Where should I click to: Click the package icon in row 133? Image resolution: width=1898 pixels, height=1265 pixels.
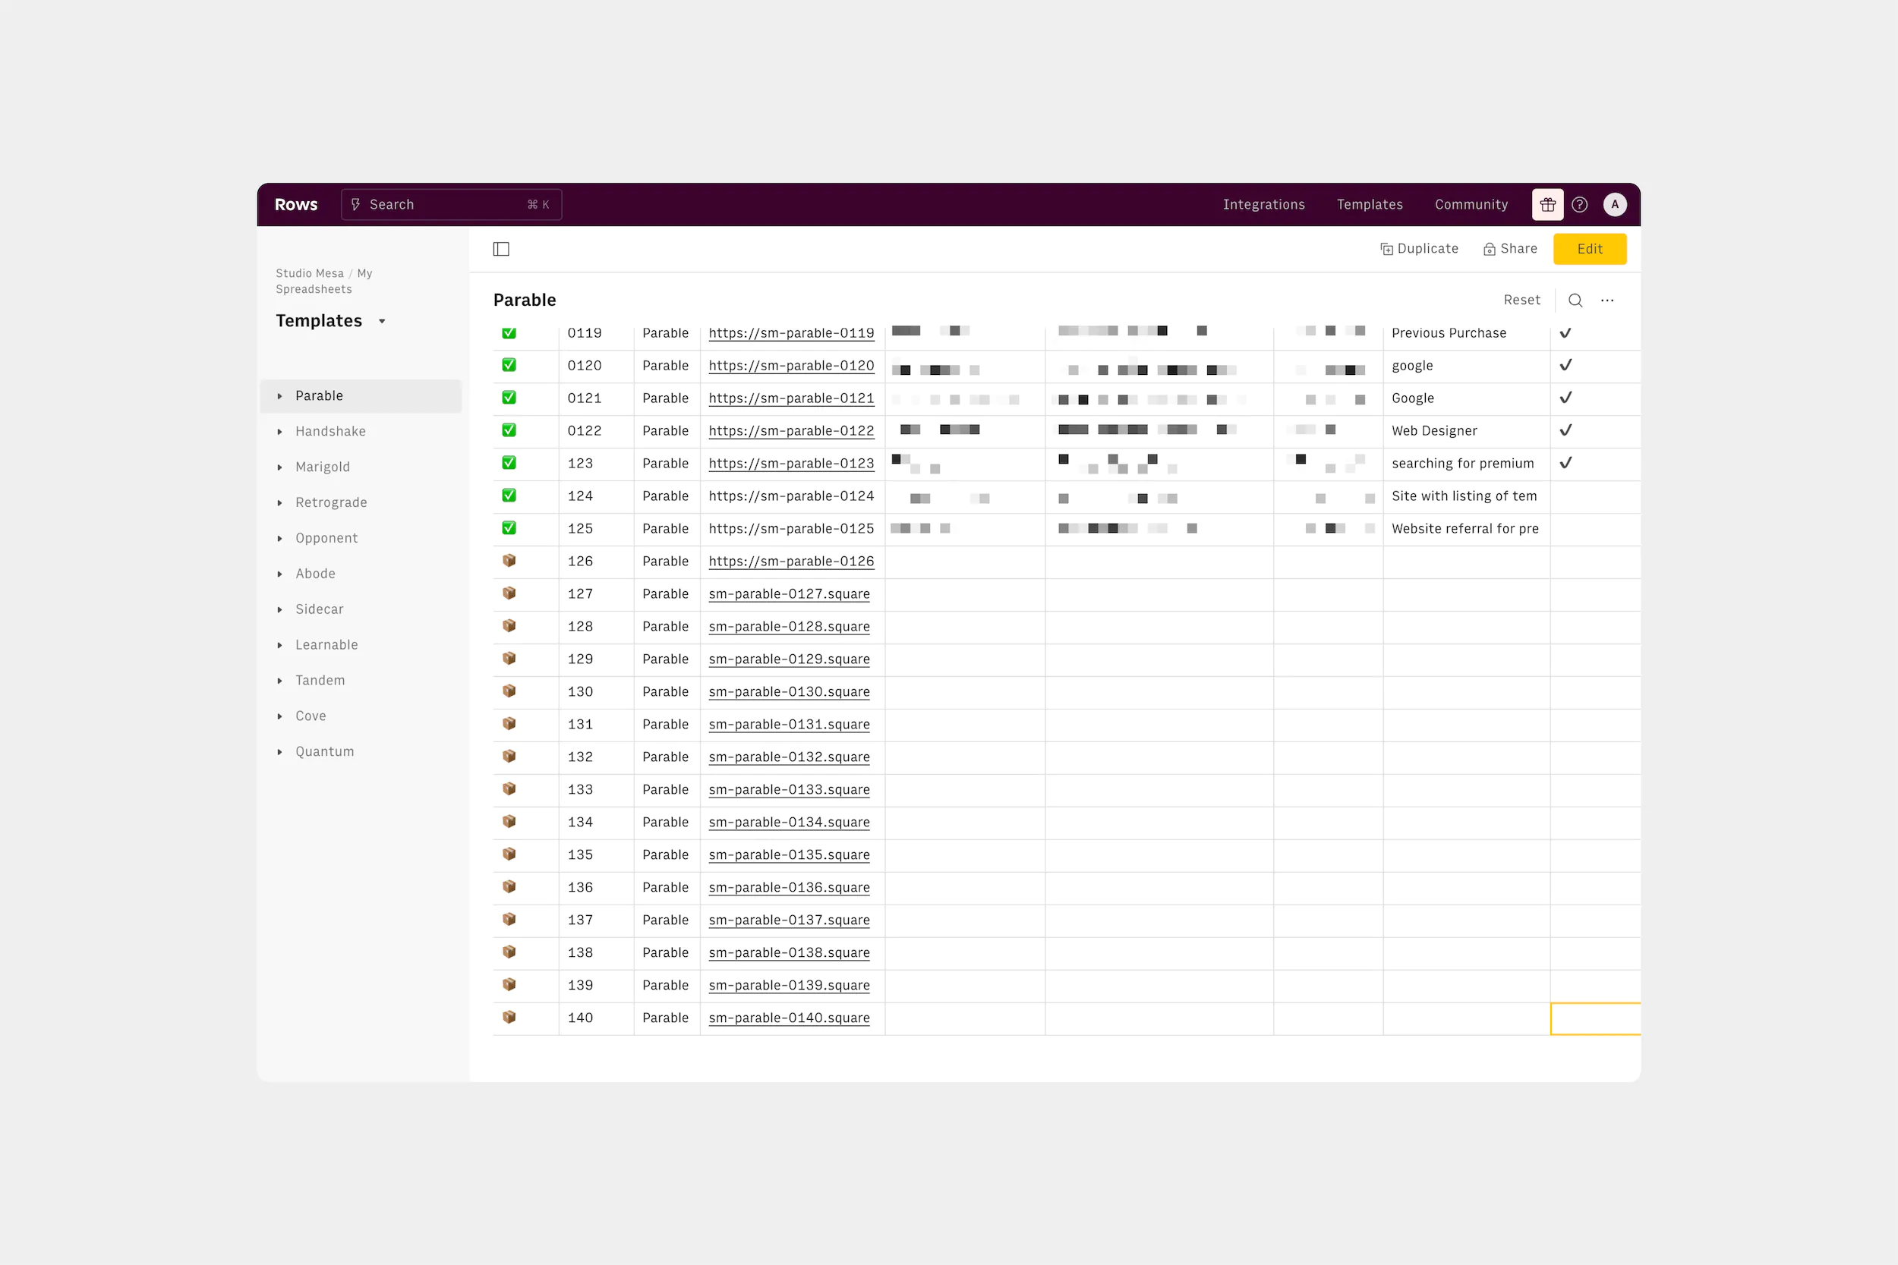[x=509, y=789]
